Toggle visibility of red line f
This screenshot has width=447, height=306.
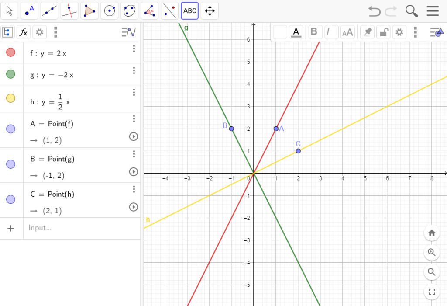tap(10, 52)
